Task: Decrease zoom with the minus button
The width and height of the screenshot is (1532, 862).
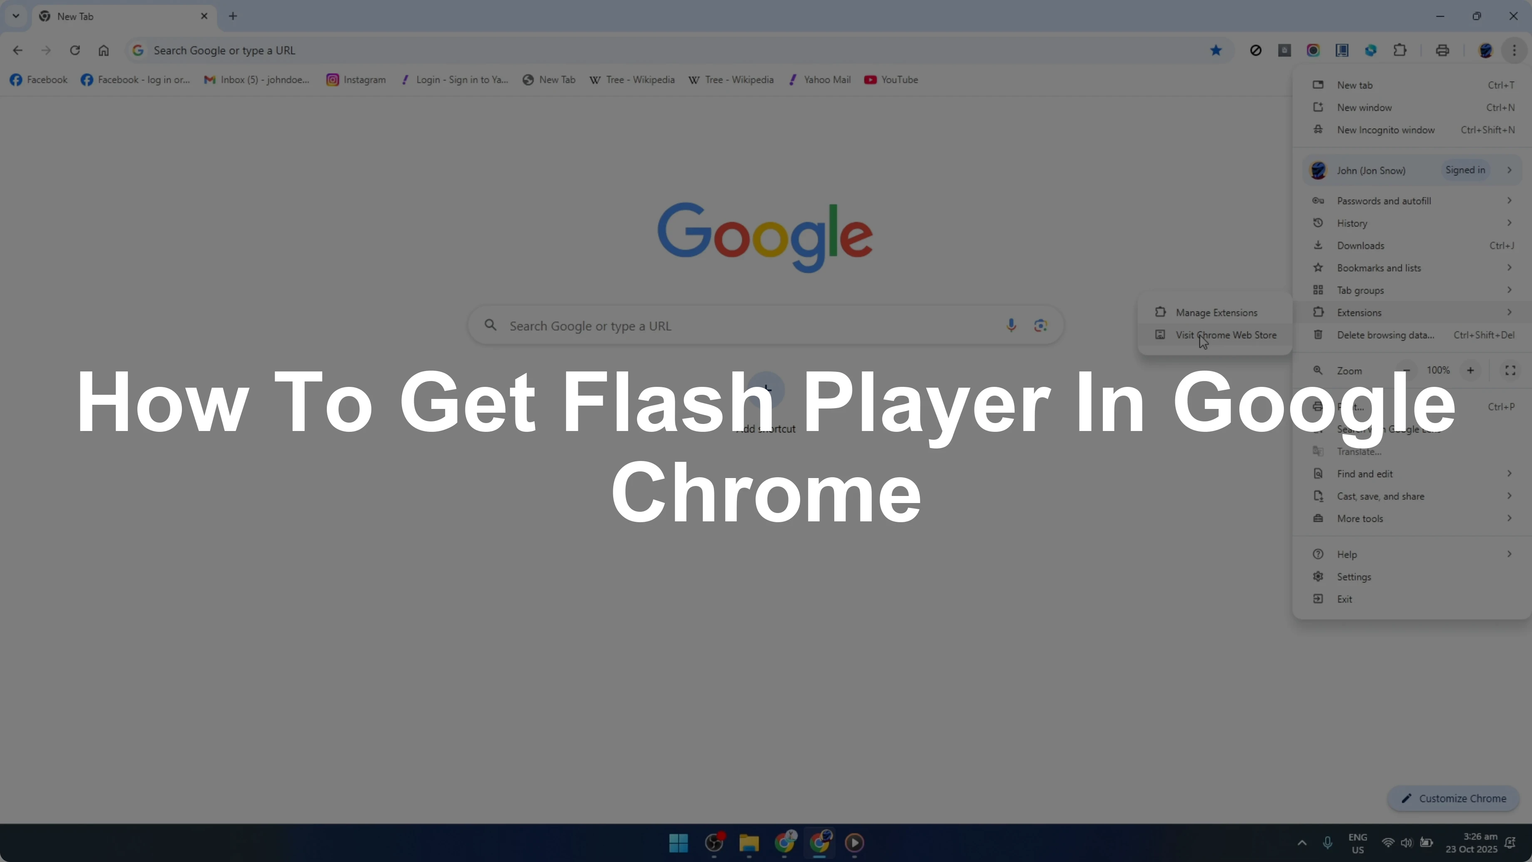Action: [x=1407, y=371]
